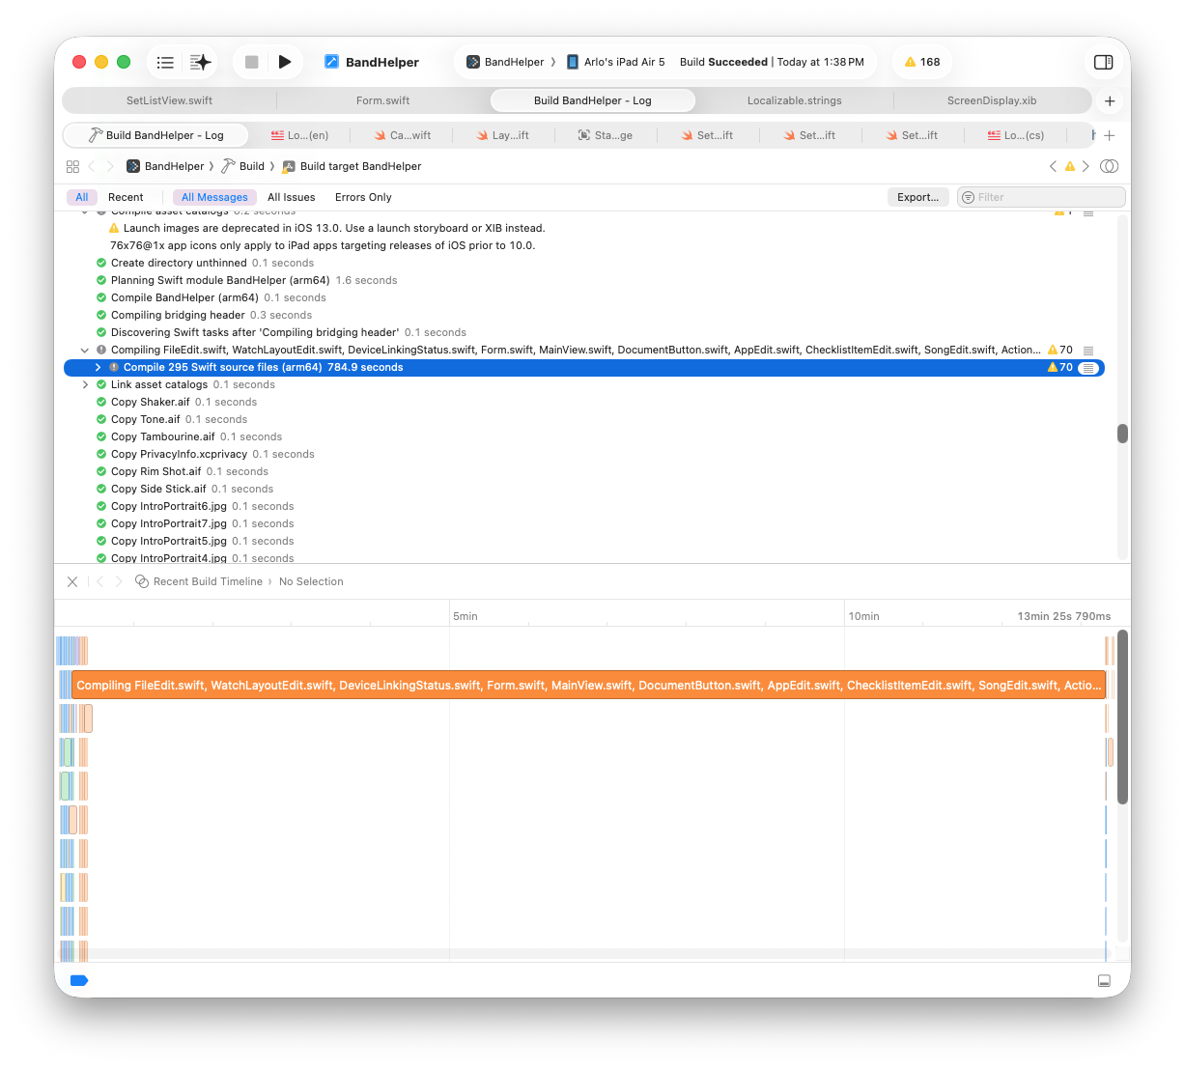Open the coding assistant sparkle icon
This screenshot has width=1185, height=1069.
[201, 62]
